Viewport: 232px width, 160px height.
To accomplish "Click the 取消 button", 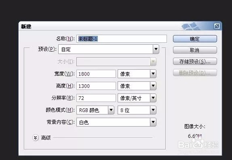I will pyautogui.click(x=195, y=50).
